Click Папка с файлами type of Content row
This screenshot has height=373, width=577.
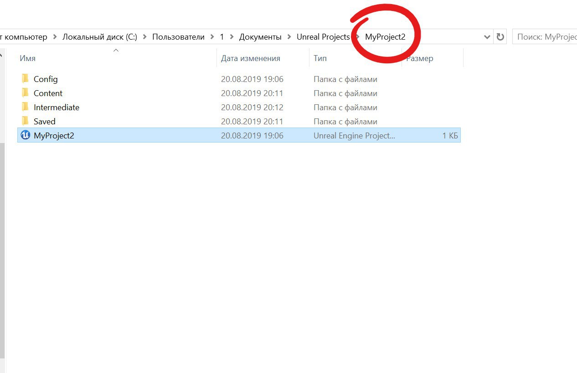345,93
